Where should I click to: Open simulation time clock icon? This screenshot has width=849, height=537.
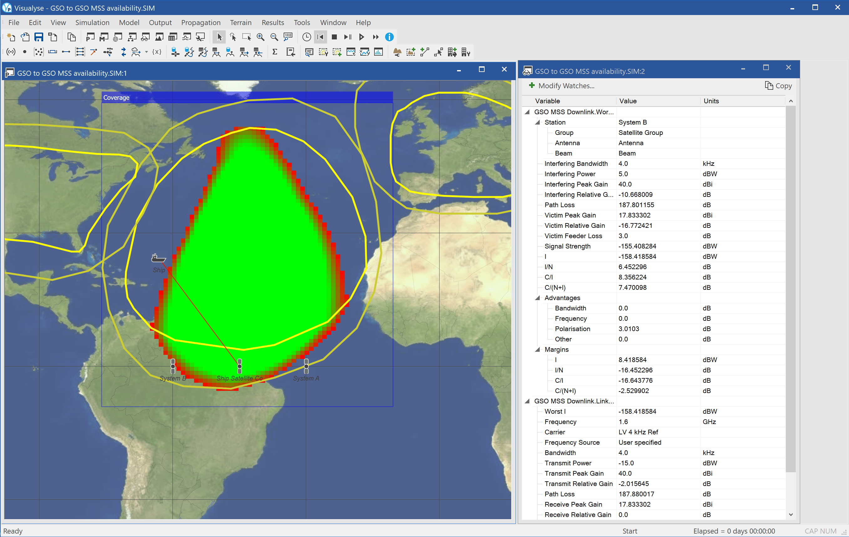[306, 37]
